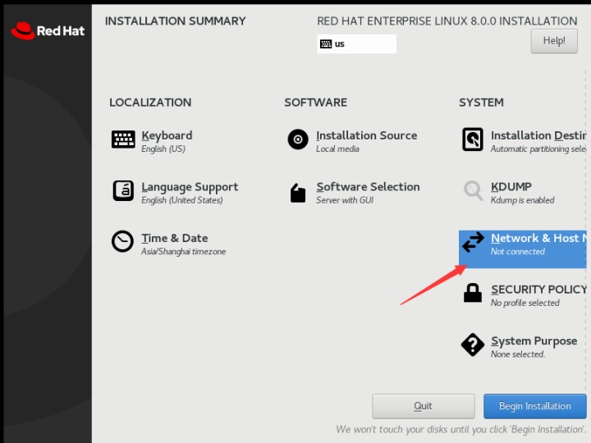Click 'Automatic partitioning' status text

pyautogui.click(x=538, y=148)
